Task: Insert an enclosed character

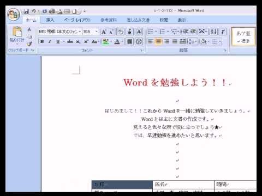Action: [139, 41]
